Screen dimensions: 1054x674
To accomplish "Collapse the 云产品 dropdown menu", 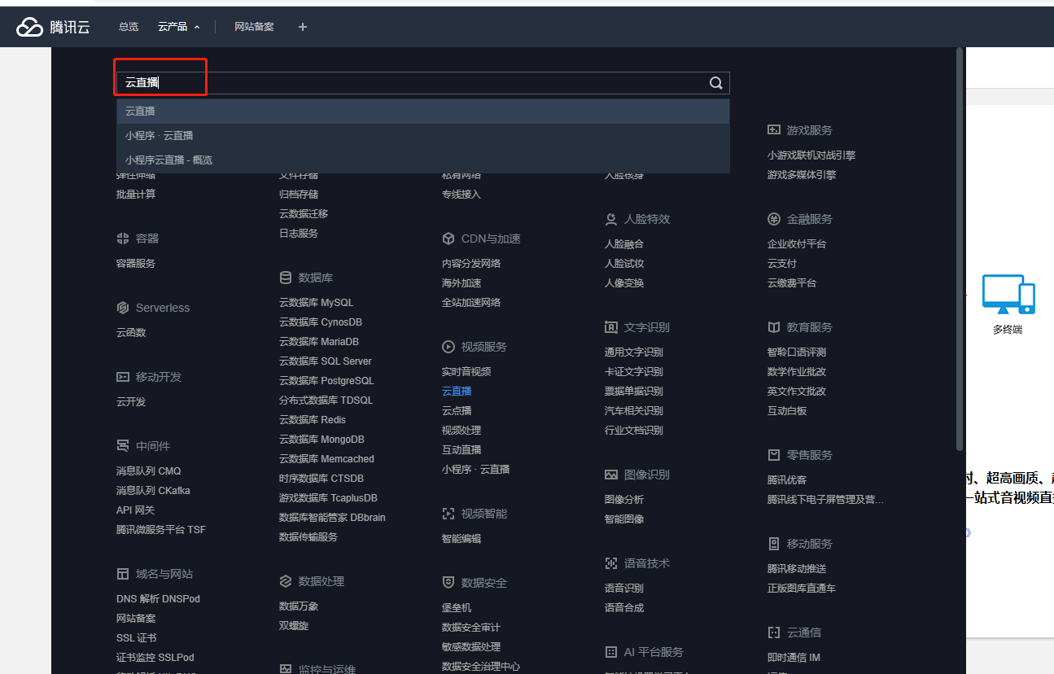I will point(179,27).
